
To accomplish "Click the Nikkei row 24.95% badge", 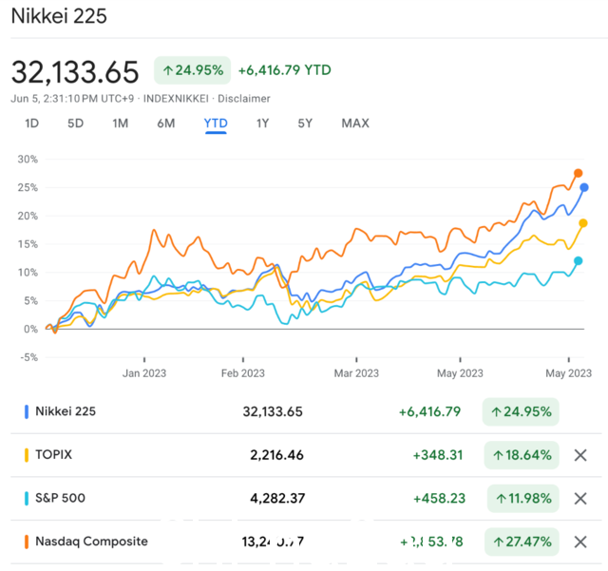I will pos(521,411).
